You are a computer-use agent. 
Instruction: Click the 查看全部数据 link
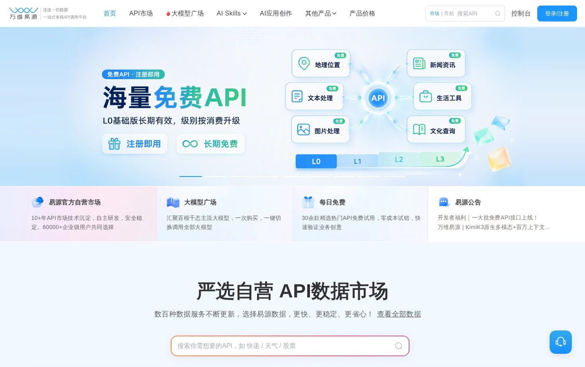point(399,314)
